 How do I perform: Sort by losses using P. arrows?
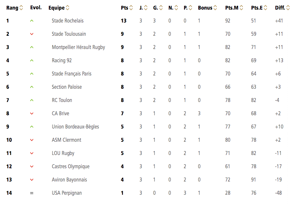click(x=190, y=8)
